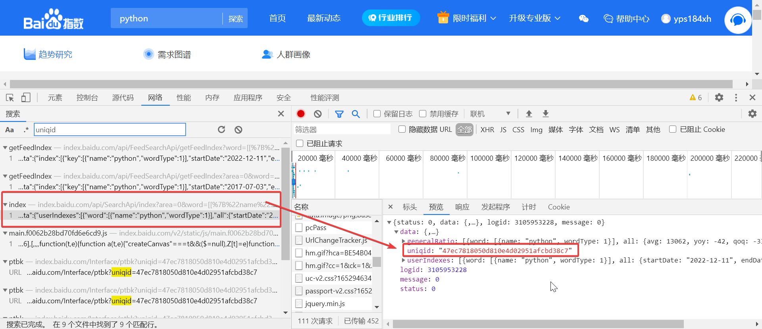Screen dimensions: 762x329
Task: Switch to 源代码 tab
Action: pyautogui.click(x=123, y=97)
